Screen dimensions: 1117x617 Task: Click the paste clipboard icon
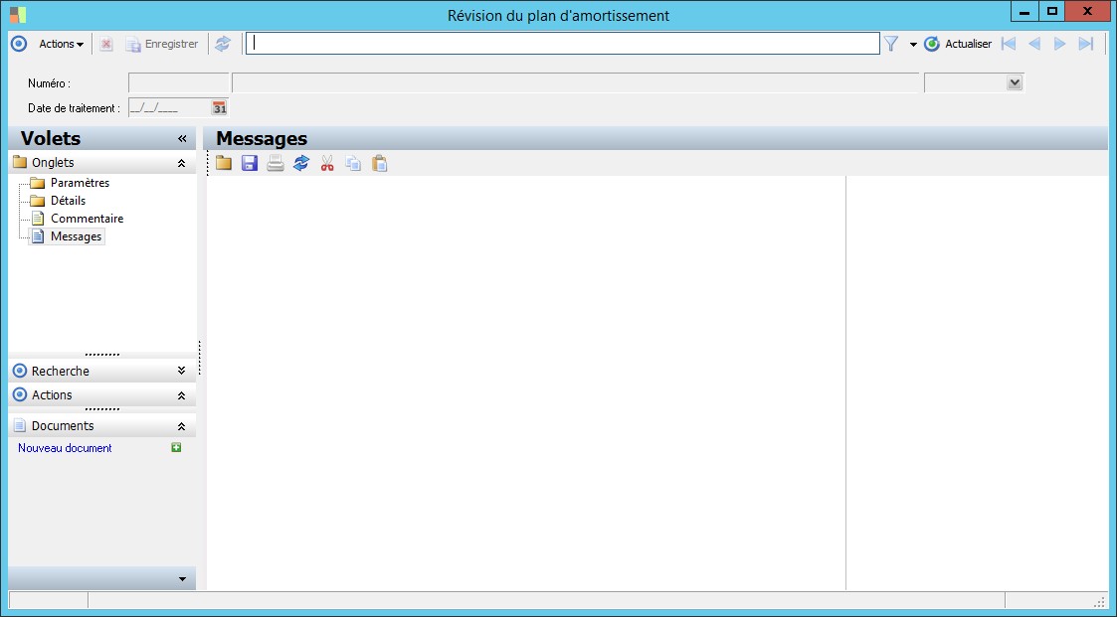pos(380,164)
